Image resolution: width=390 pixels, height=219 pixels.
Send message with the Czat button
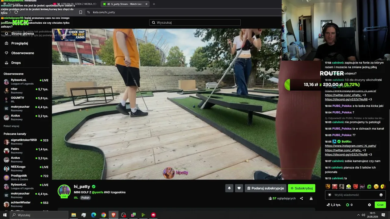[380, 205]
